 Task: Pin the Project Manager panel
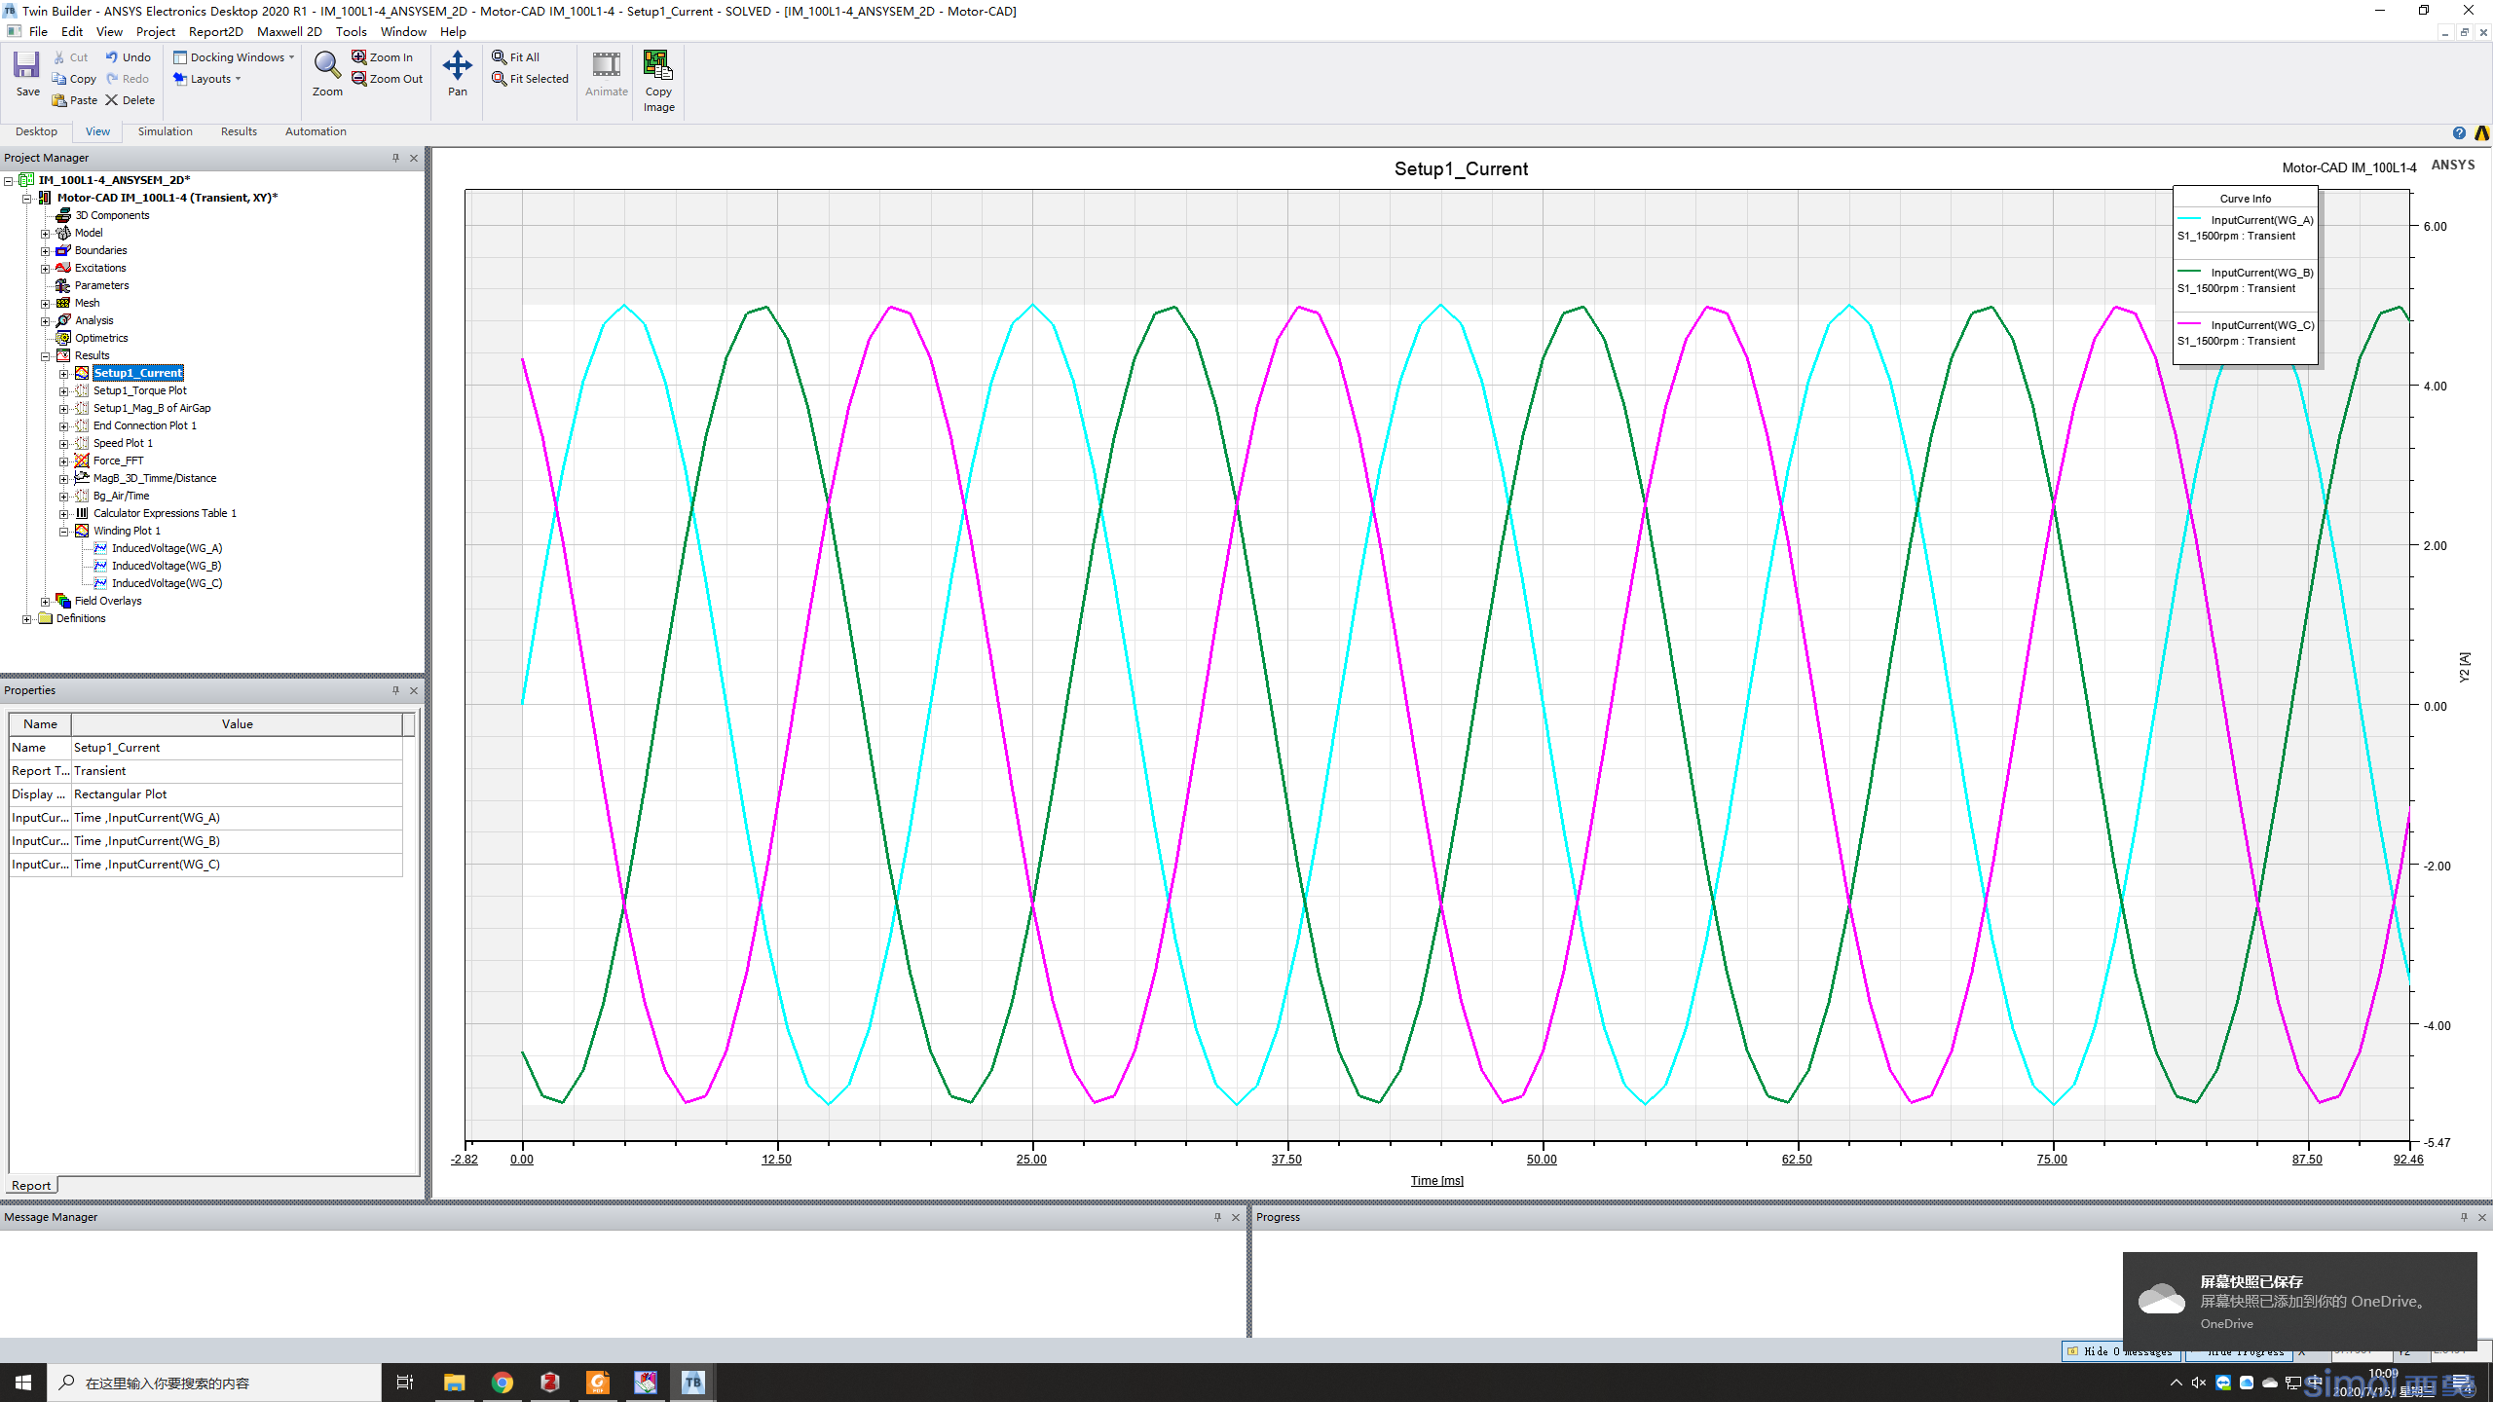(x=395, y=158)
